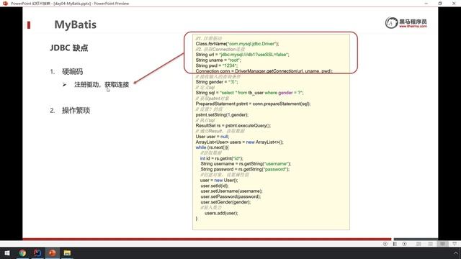Screen dimensions: 461x259
Task: Click the 'String username = rs.getString' line
Action: click(x=246, y=164)
